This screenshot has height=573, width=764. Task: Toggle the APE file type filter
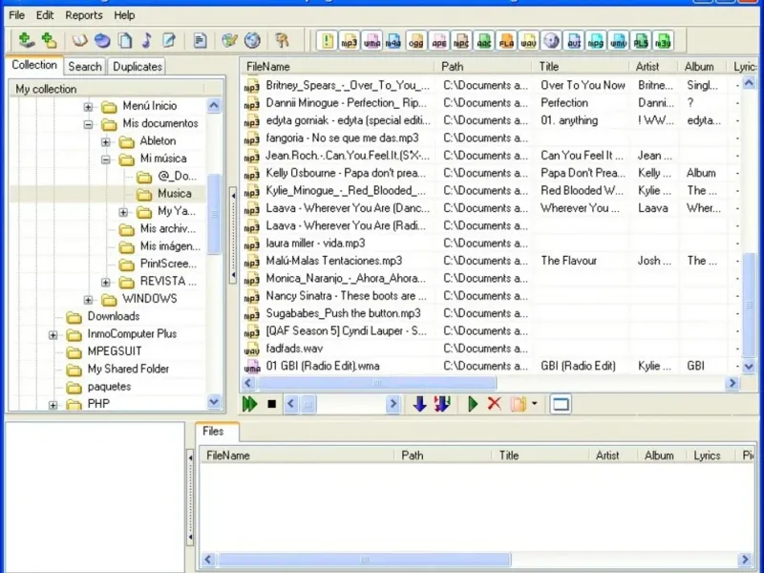pos(439,41)
